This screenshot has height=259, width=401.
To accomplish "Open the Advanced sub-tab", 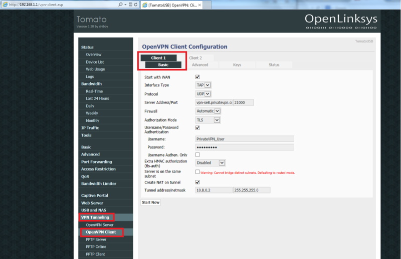I will coord(200,65).
